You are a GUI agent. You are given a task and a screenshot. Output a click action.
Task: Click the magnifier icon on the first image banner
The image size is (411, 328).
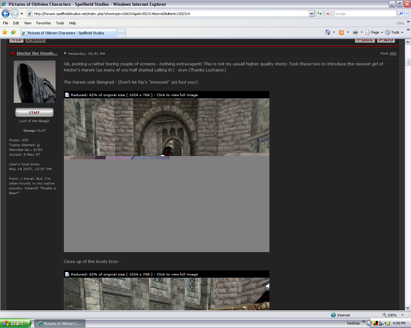(x=67, y=95)
